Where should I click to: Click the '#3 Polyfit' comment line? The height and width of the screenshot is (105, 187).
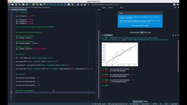[x=20, y=54]
